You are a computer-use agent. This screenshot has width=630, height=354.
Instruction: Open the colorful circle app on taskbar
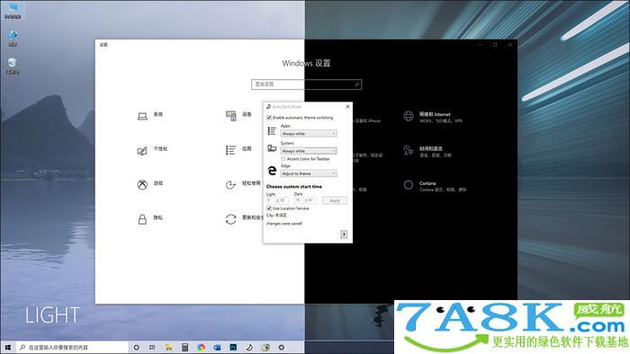201,347
